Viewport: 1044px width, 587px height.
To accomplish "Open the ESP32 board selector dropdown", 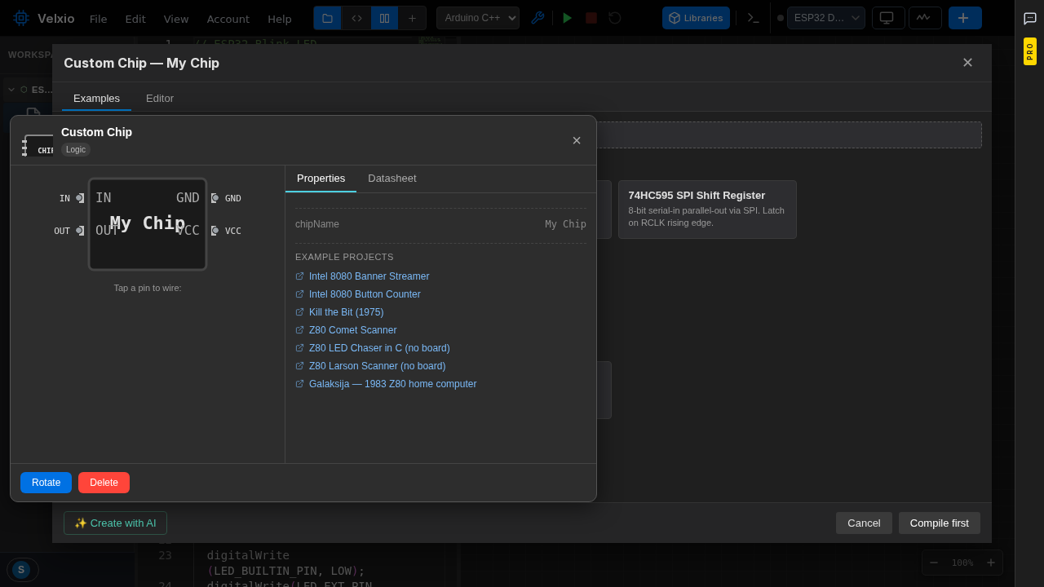I will pyautogui.click(x=826, y=18).
